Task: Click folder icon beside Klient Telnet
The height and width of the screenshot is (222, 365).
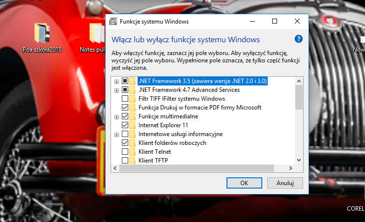Action: (x=133, y=152)
